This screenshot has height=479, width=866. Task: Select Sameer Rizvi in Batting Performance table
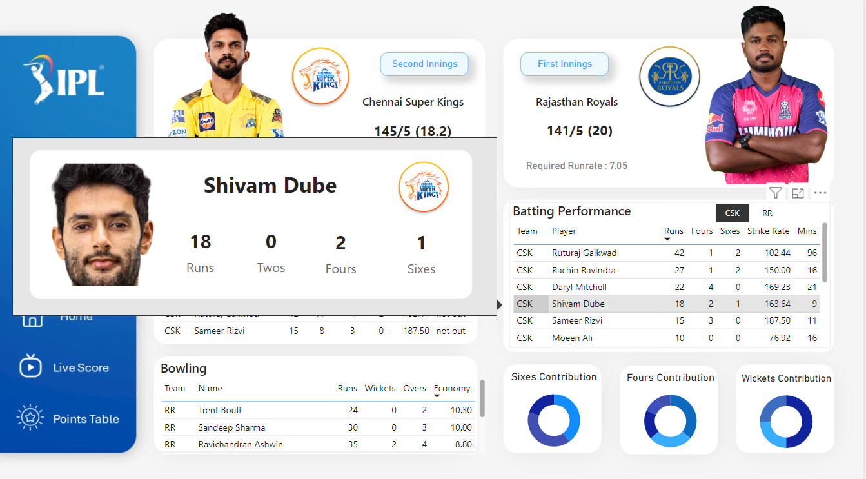tap(667, 320)
